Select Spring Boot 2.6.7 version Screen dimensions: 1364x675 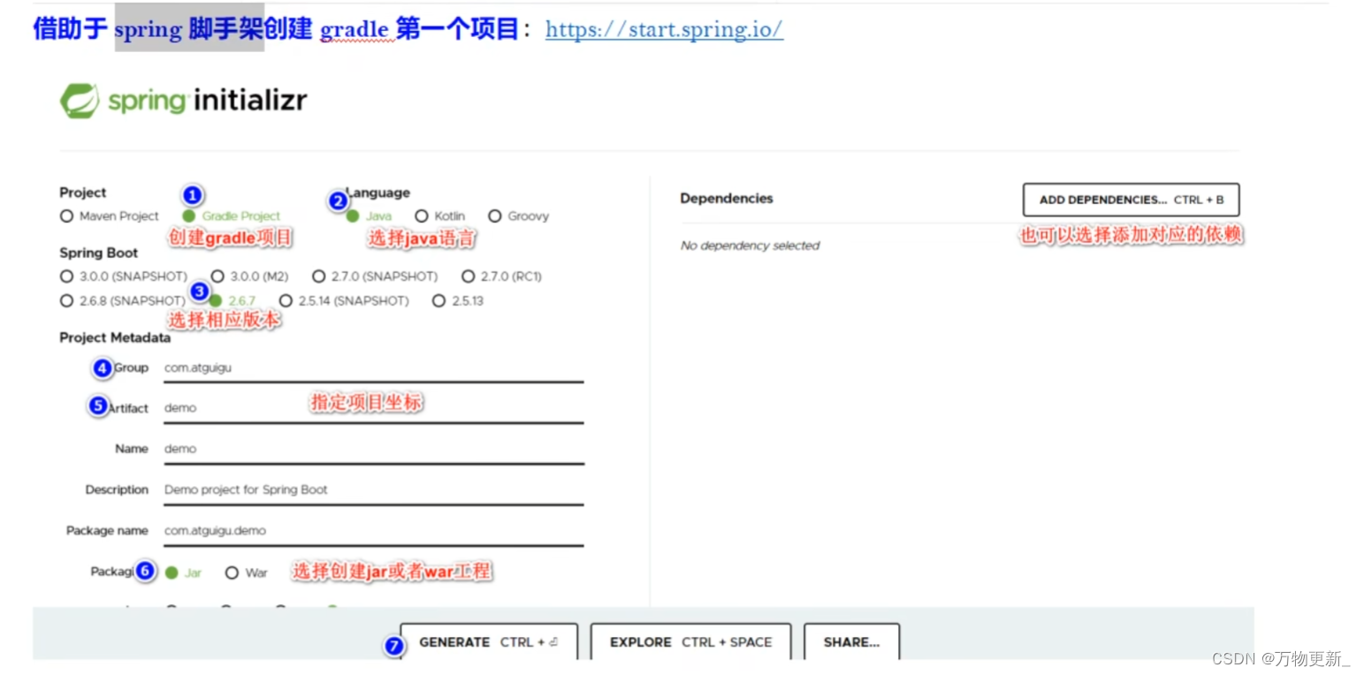click(215, 300)
